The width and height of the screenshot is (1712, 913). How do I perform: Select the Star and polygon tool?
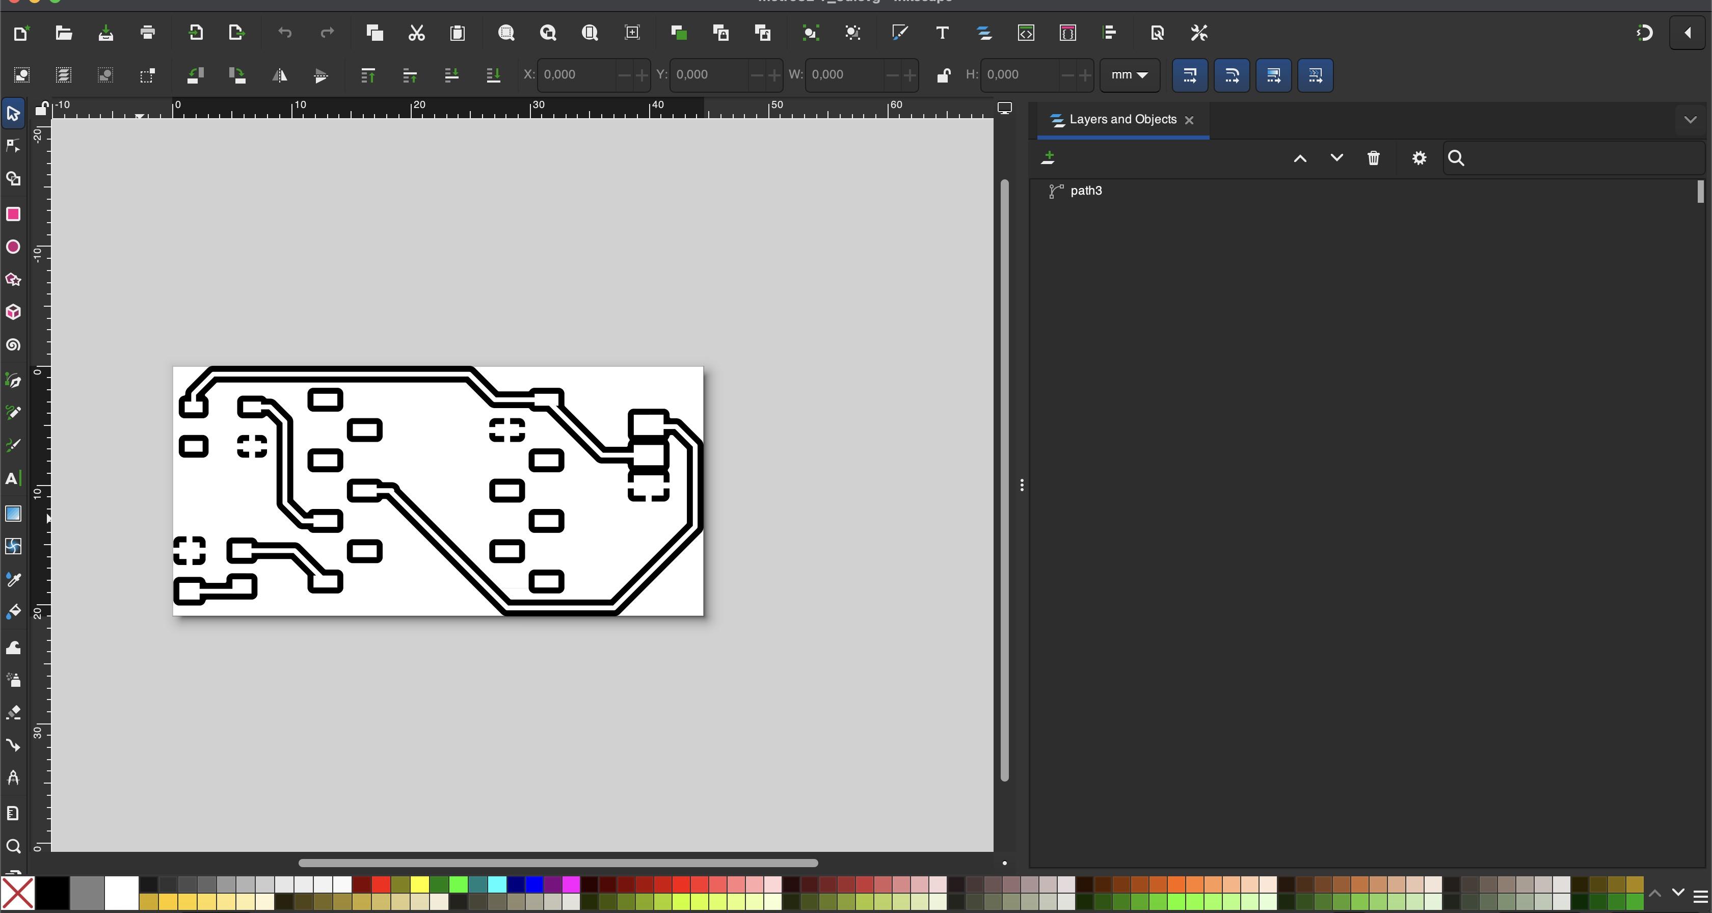13,280
